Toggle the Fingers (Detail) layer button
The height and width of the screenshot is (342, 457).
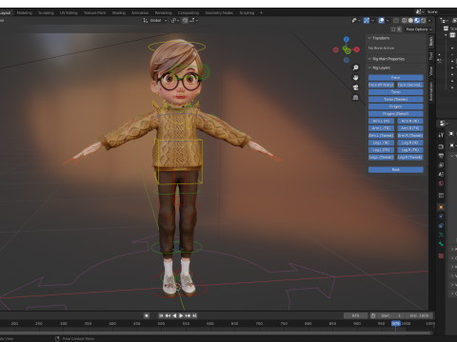coord(396,114)
